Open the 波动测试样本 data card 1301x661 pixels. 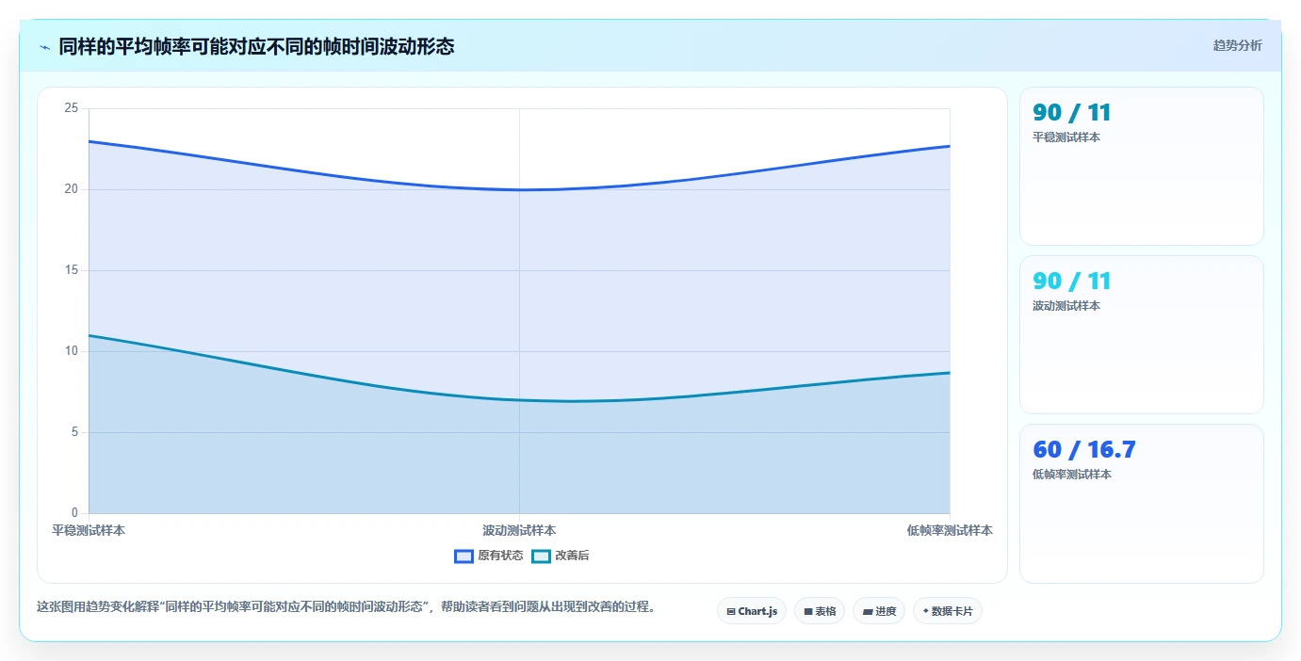click(x=1141, y=334)
